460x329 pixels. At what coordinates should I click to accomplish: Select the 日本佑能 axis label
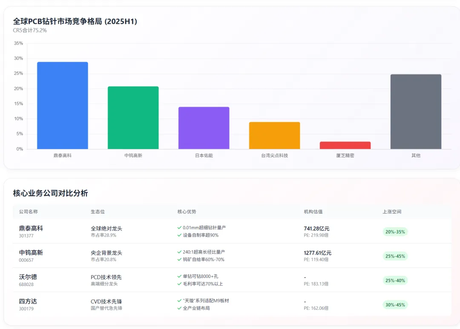pos(204,155)
